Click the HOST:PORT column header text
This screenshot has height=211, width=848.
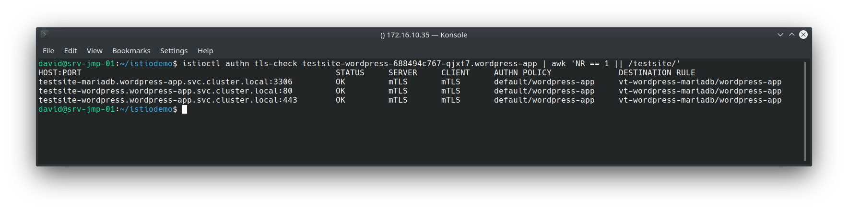pos(60,73)
